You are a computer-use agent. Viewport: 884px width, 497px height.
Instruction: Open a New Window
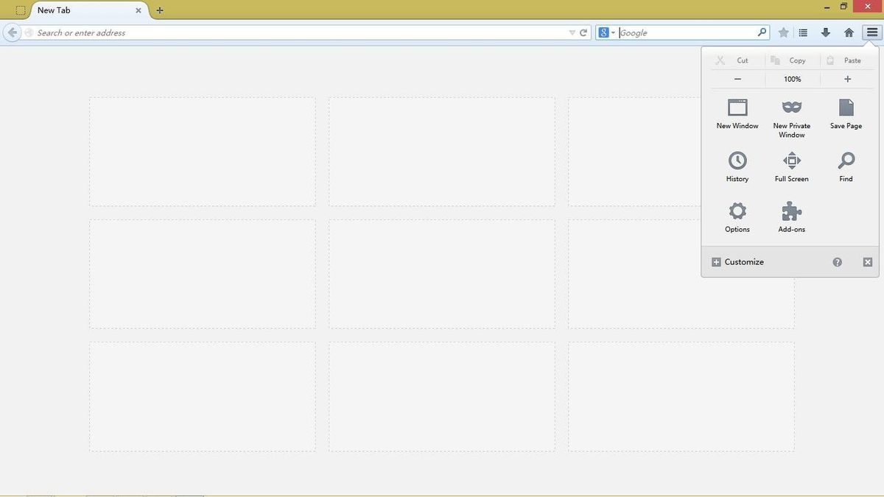[737, 114]
